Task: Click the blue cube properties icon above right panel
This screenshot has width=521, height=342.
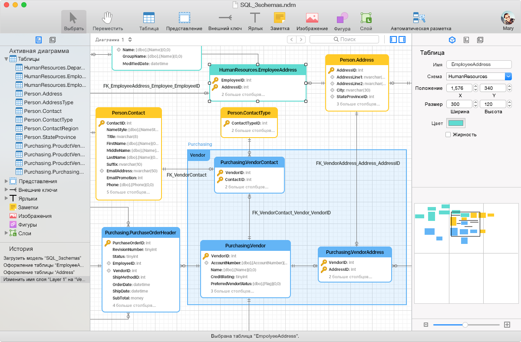Action: tap(452, 39)
